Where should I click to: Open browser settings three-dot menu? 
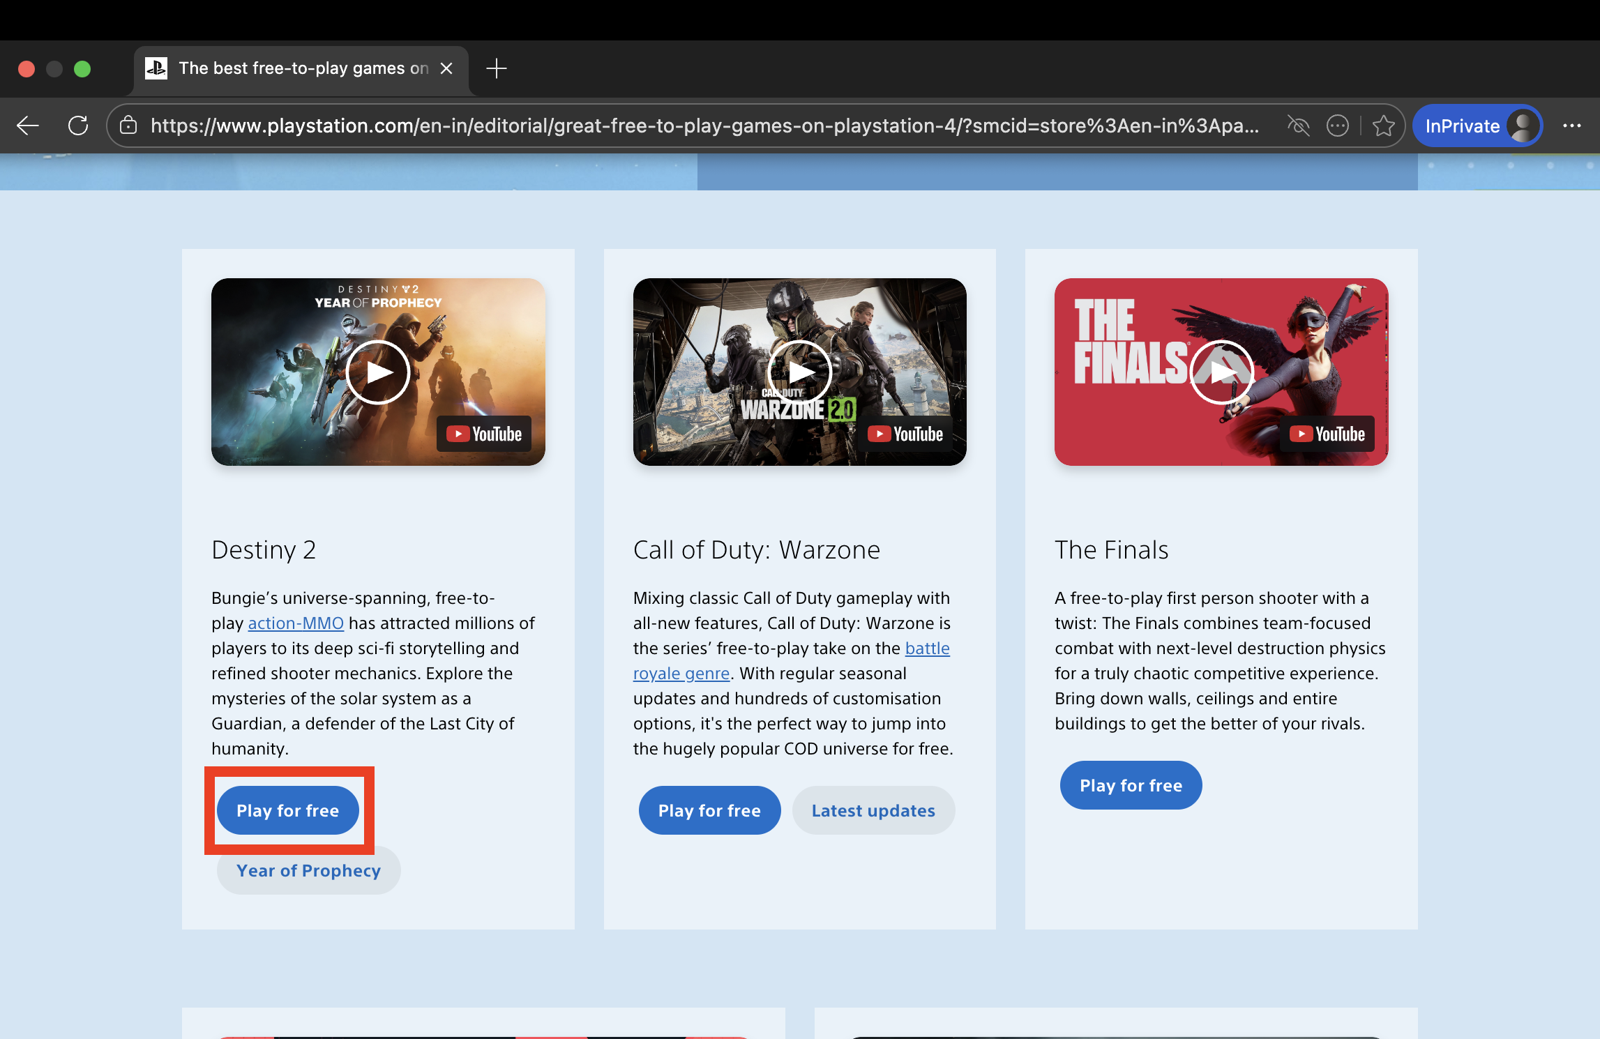click(x=1571, y=126)
